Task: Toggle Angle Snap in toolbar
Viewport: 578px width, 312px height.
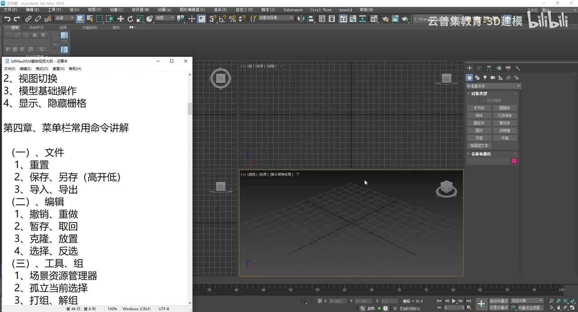Action: tap(222, 18)
